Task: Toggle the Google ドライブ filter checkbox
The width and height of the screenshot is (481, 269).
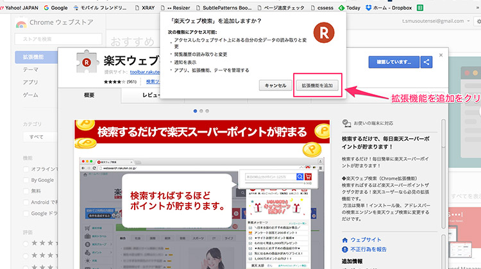Action: (x=26, y=213)
